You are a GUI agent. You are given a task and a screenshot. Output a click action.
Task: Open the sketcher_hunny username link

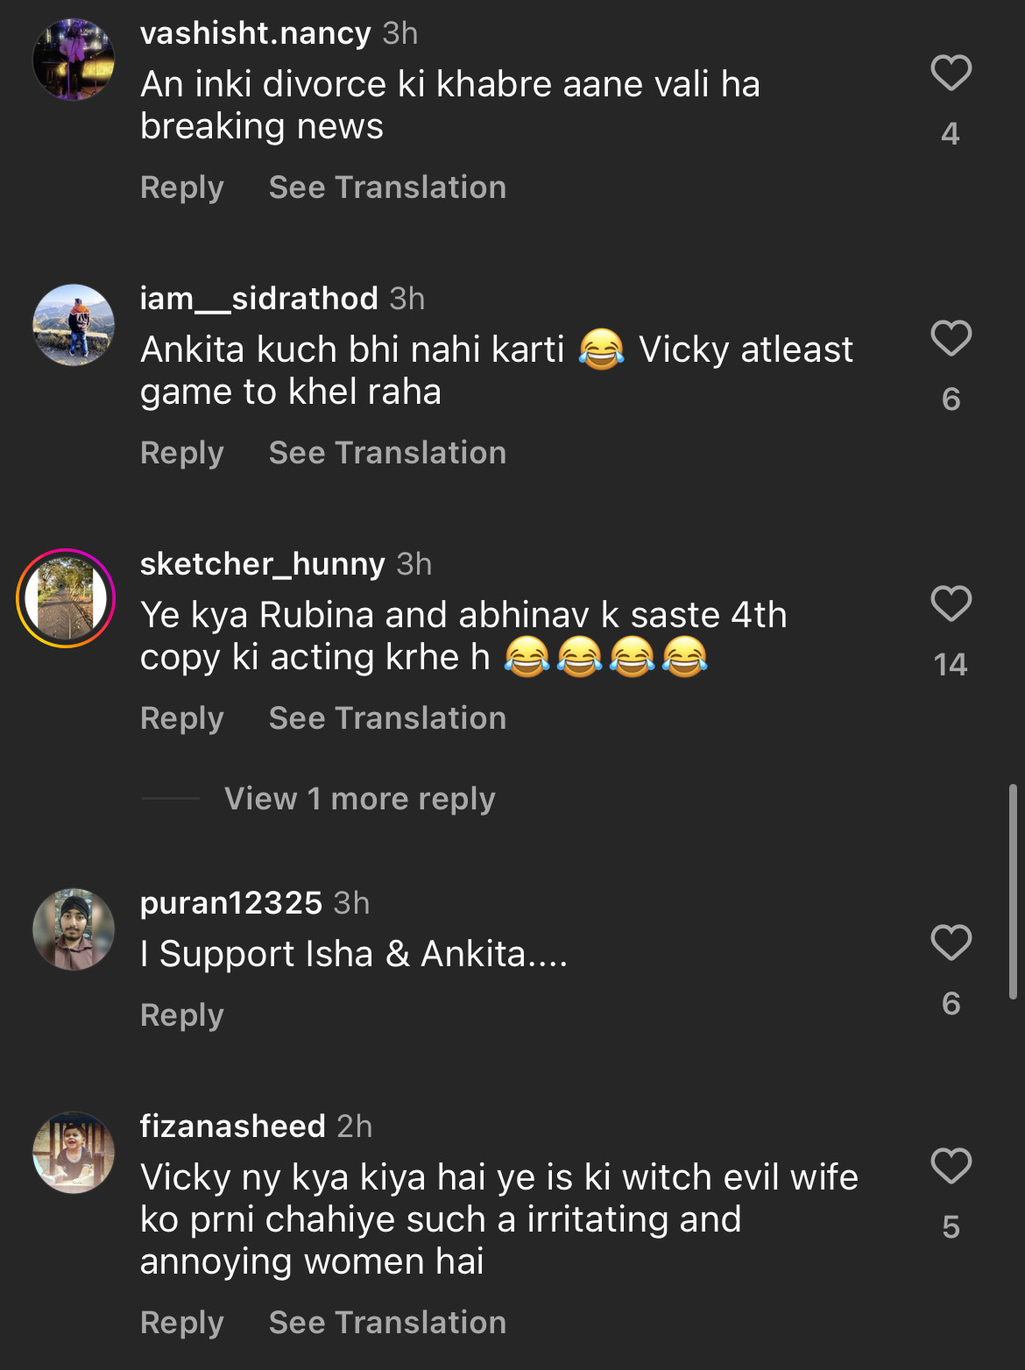pyautogui.click(x=263, y=564)
